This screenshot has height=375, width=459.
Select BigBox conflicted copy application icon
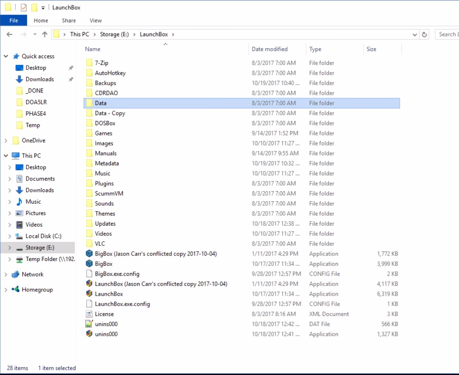click(x=89, y=253)
